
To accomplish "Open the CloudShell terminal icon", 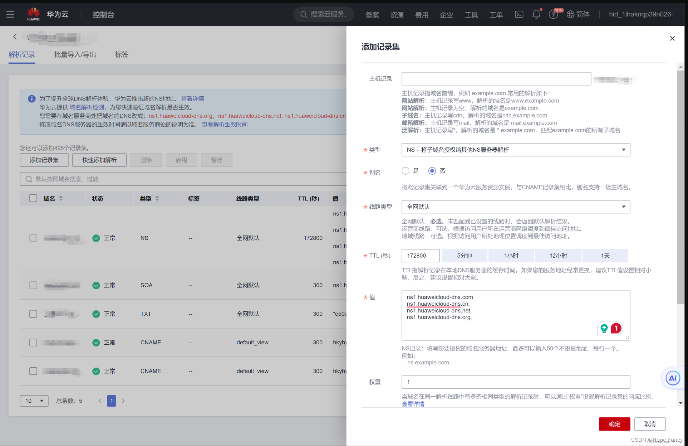I will pyautogui.click(x=519, y=14).
